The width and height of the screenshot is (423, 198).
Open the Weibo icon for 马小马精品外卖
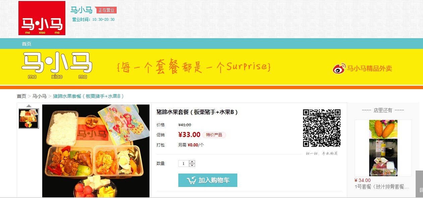339,69
